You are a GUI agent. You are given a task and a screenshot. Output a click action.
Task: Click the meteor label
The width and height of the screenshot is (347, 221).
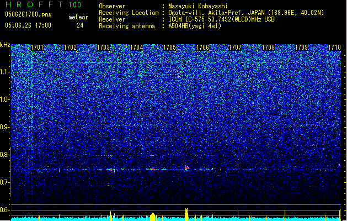coord(78,17)
